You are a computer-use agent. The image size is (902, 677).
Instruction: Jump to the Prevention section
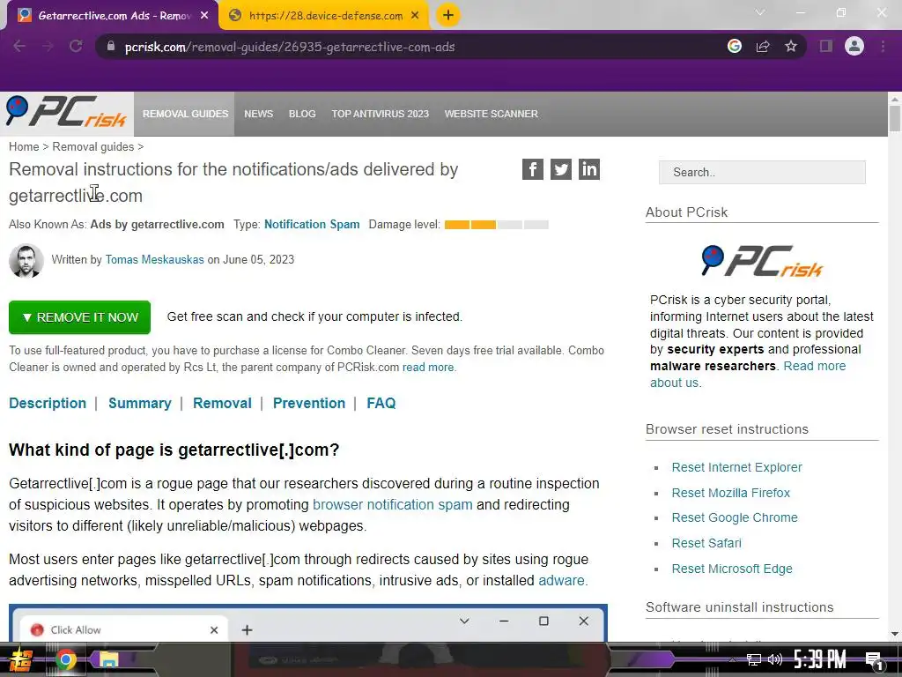point(309,403)
